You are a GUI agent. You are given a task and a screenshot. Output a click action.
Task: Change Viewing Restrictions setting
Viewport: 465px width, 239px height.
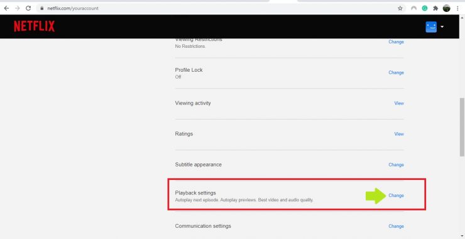(x=396, y=42)
